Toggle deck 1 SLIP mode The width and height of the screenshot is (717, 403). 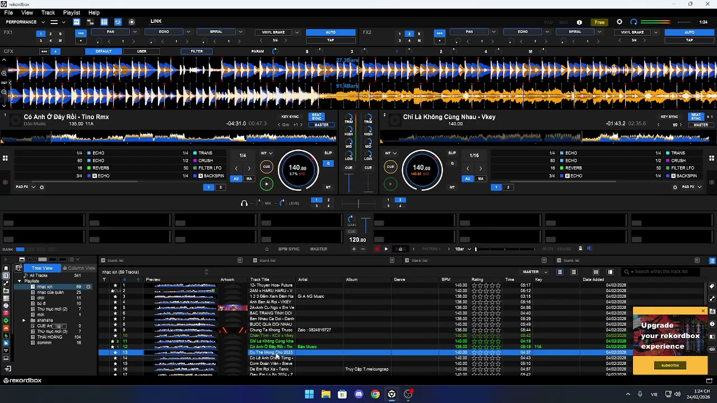click(x=328, y=153)
